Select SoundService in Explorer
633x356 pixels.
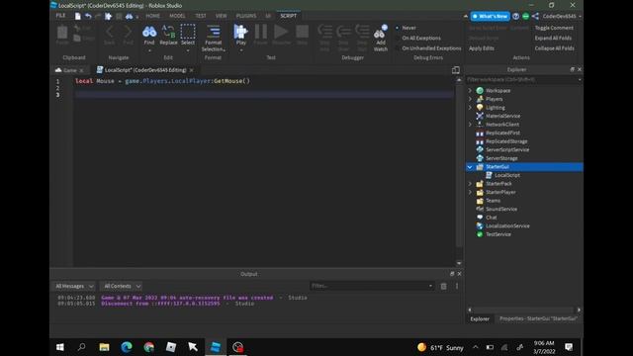tap(501, 209)
